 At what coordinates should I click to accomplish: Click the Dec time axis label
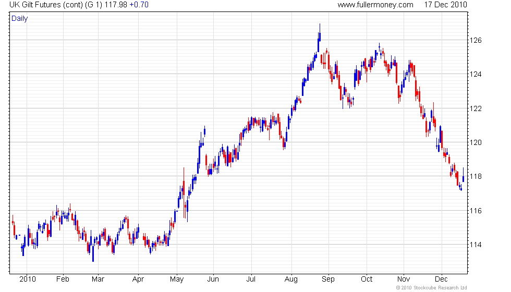(x=441, y=279)
